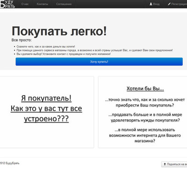
Task: Click the устроено??? link text
Action: click(x=46, y=119)
